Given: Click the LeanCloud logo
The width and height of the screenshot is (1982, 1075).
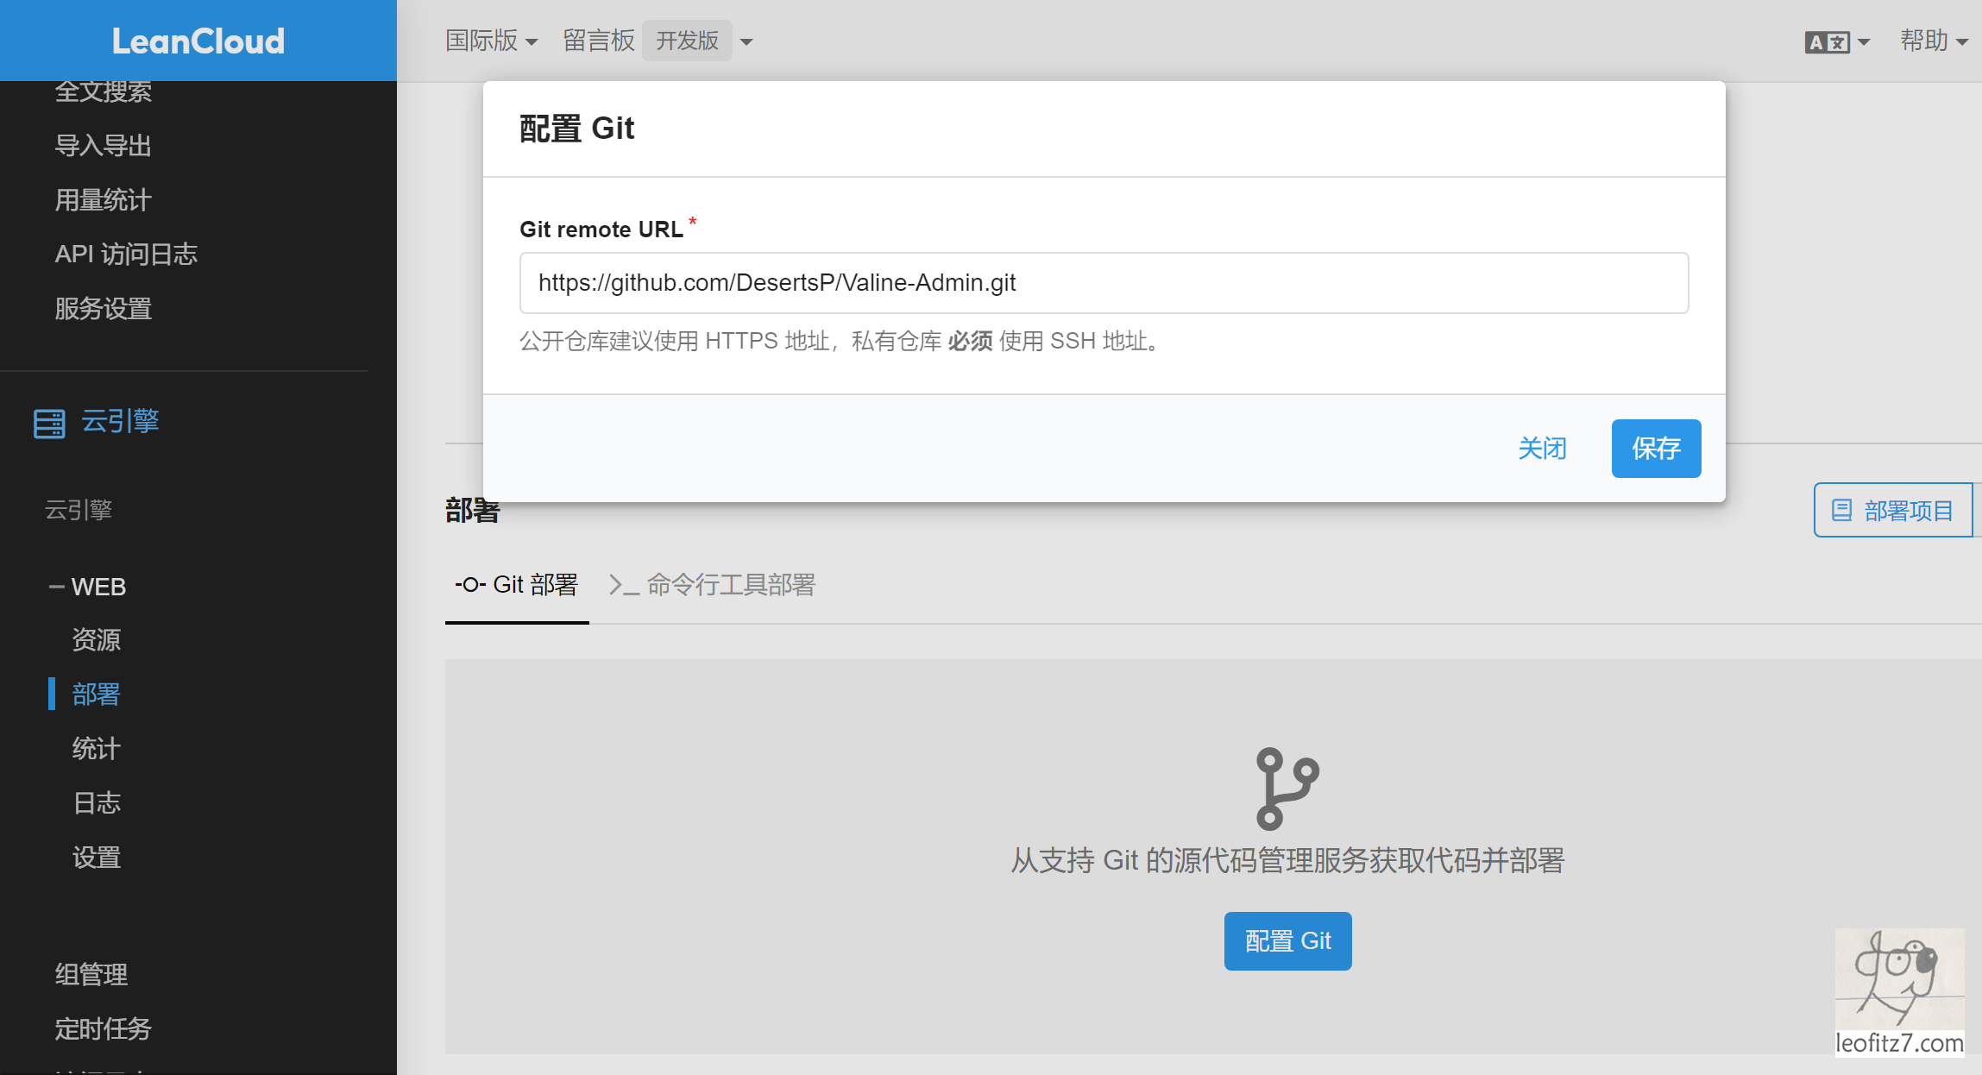Looking at the screenshot, I should (x=198, y=41).
